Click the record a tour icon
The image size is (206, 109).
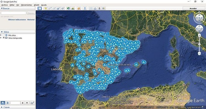click(63, 8)
